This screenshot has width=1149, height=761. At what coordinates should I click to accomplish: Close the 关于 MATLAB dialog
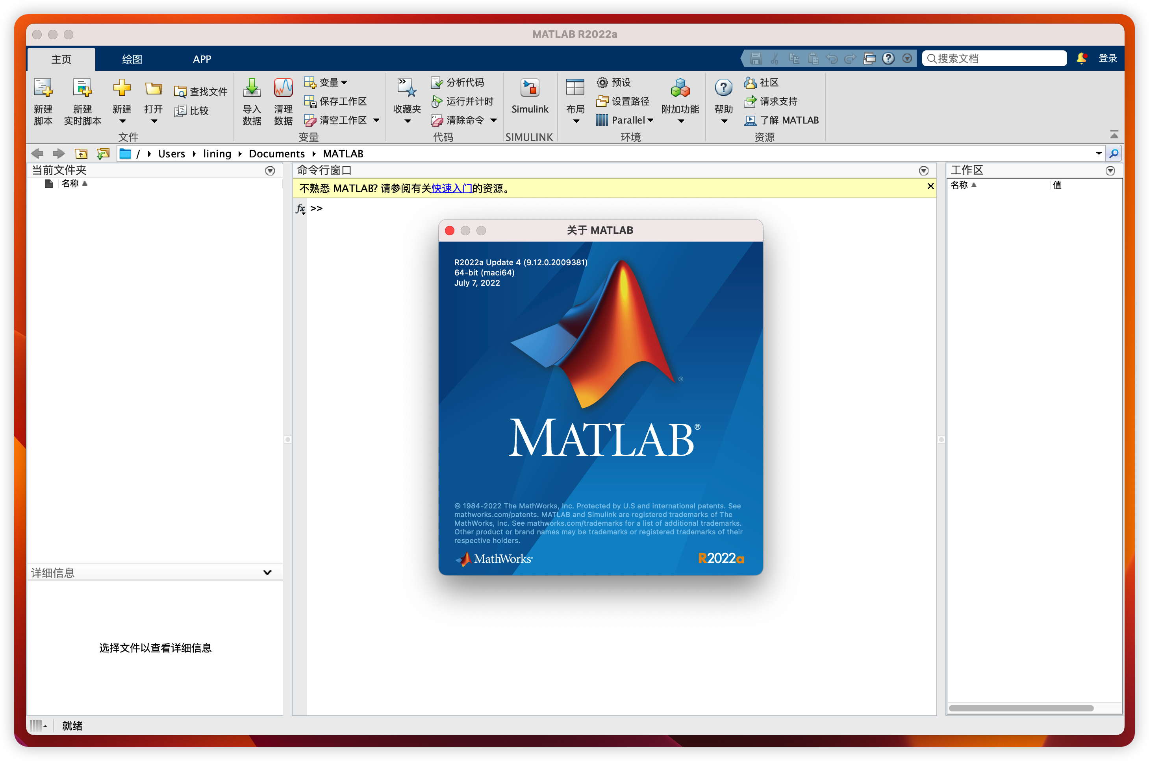(x=450, y=231)
